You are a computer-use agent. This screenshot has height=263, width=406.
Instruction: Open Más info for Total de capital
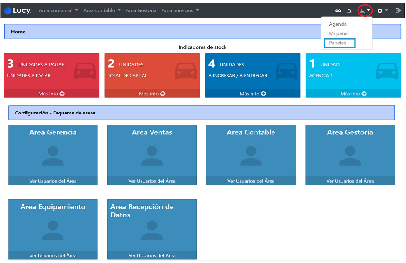coord(152,94)
